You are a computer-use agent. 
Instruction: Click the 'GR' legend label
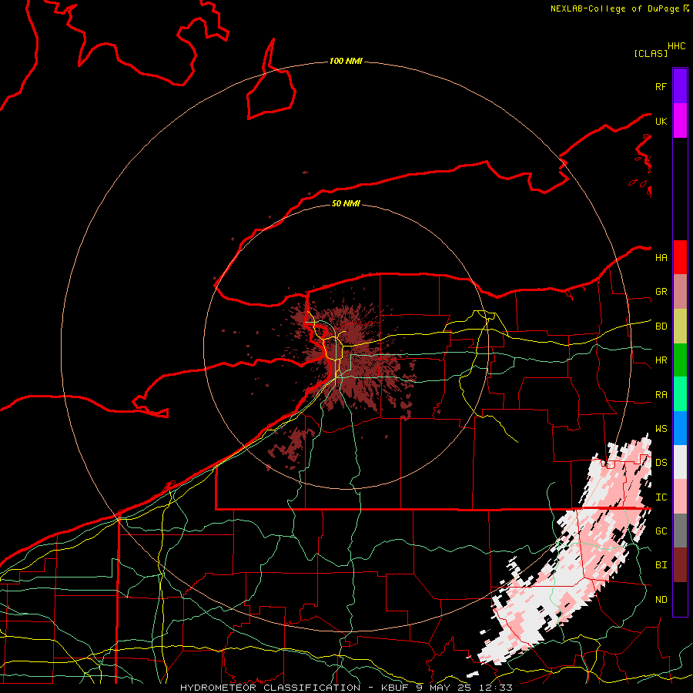pyautogui.click(x=661, y=292)
